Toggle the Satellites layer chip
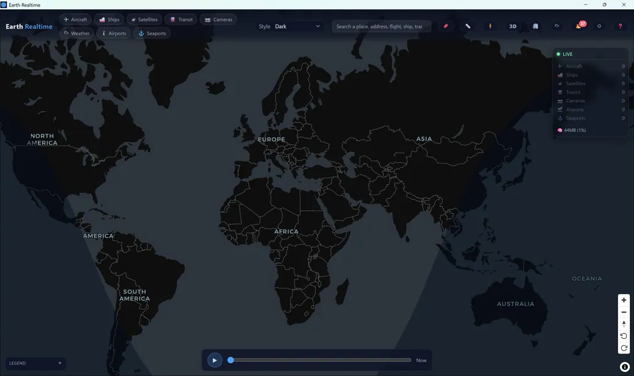634x376 pixels. click(x=144, y=19)
